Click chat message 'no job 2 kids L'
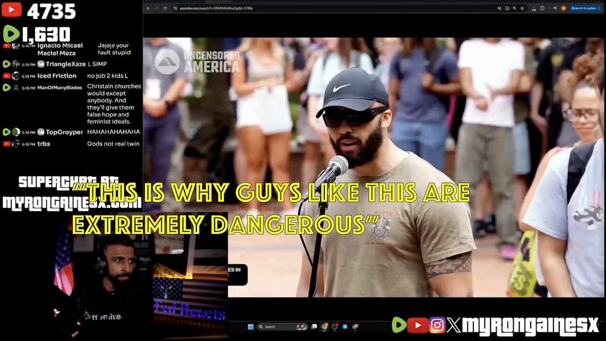The width and height of the screenshot is (606, 341). pyautogui.click(x=107, y=76)
